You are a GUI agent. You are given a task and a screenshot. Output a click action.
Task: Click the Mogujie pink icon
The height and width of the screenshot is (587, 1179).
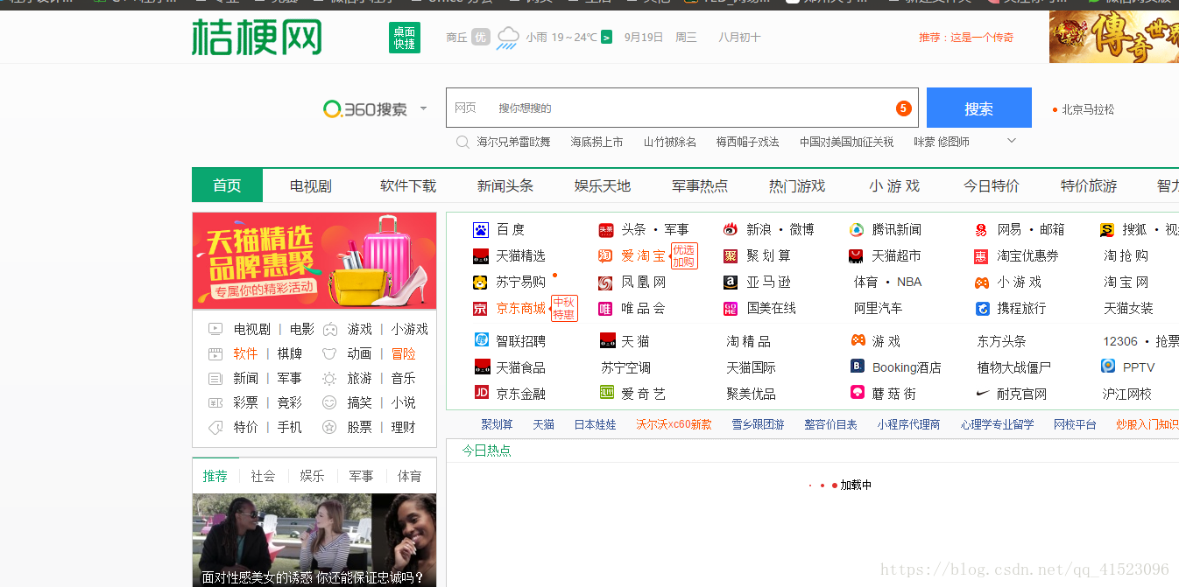tap(858, 393)
